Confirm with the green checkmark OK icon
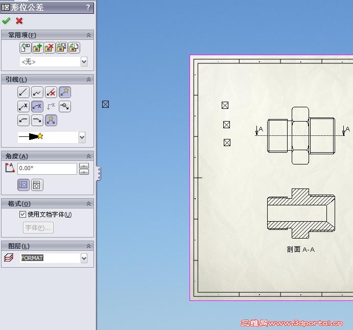Screen dimensions: 353x330 (x=6, y=21)
